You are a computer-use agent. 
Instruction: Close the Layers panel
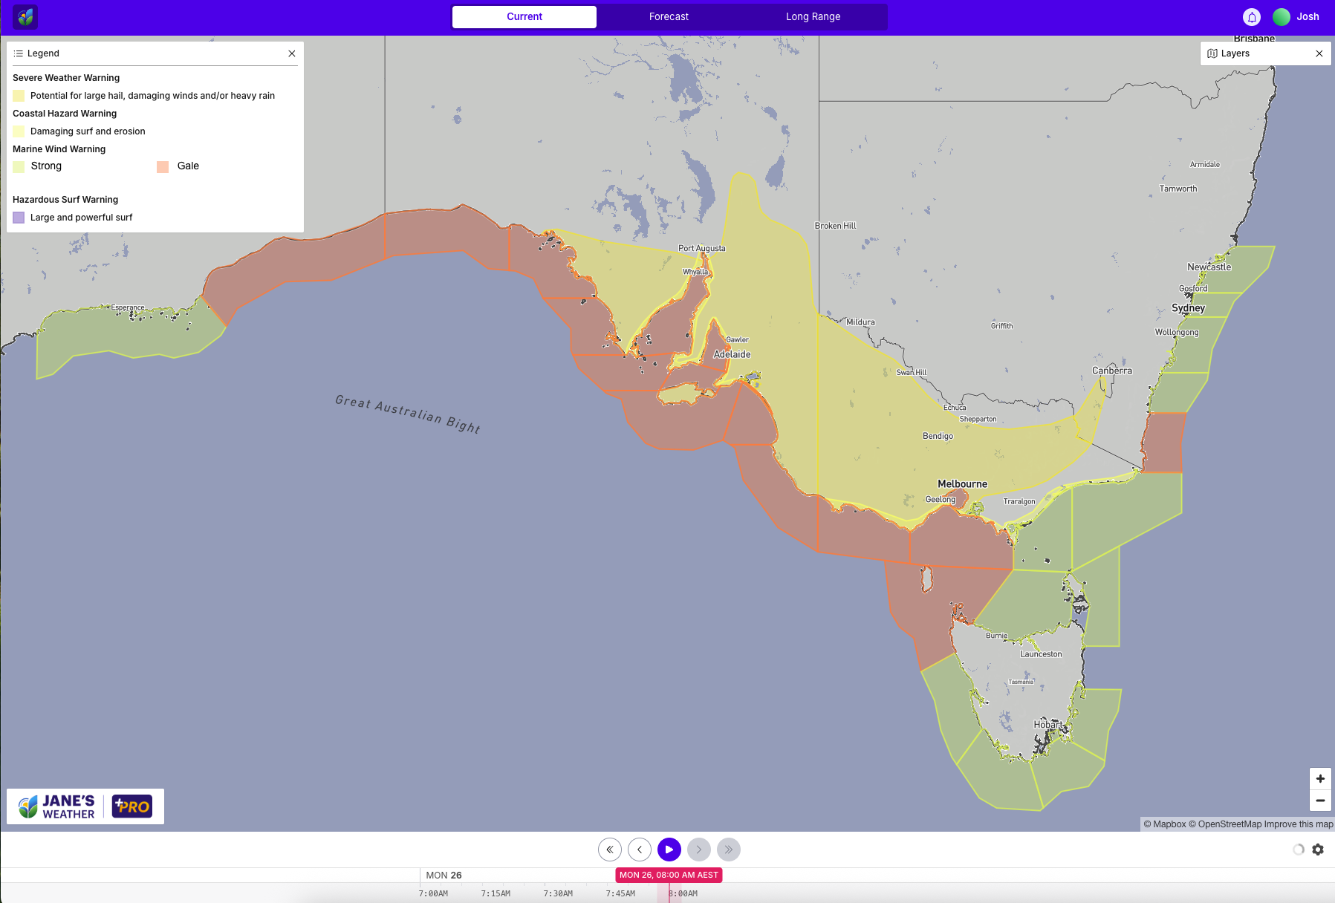[x=1319, y=53]
